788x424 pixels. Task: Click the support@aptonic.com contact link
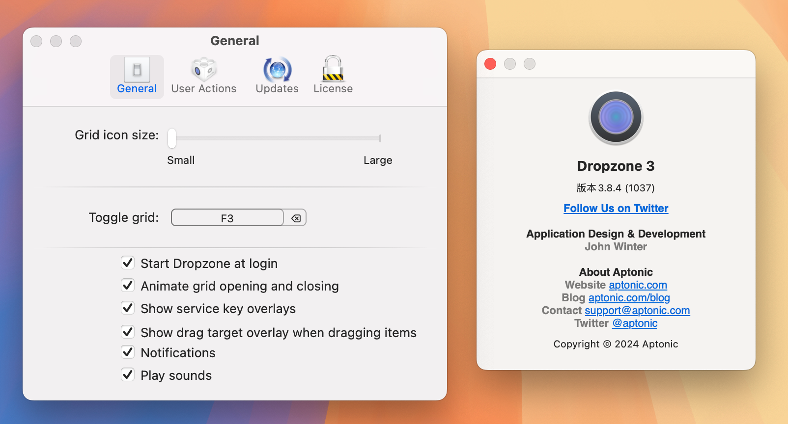click(637, 311)
